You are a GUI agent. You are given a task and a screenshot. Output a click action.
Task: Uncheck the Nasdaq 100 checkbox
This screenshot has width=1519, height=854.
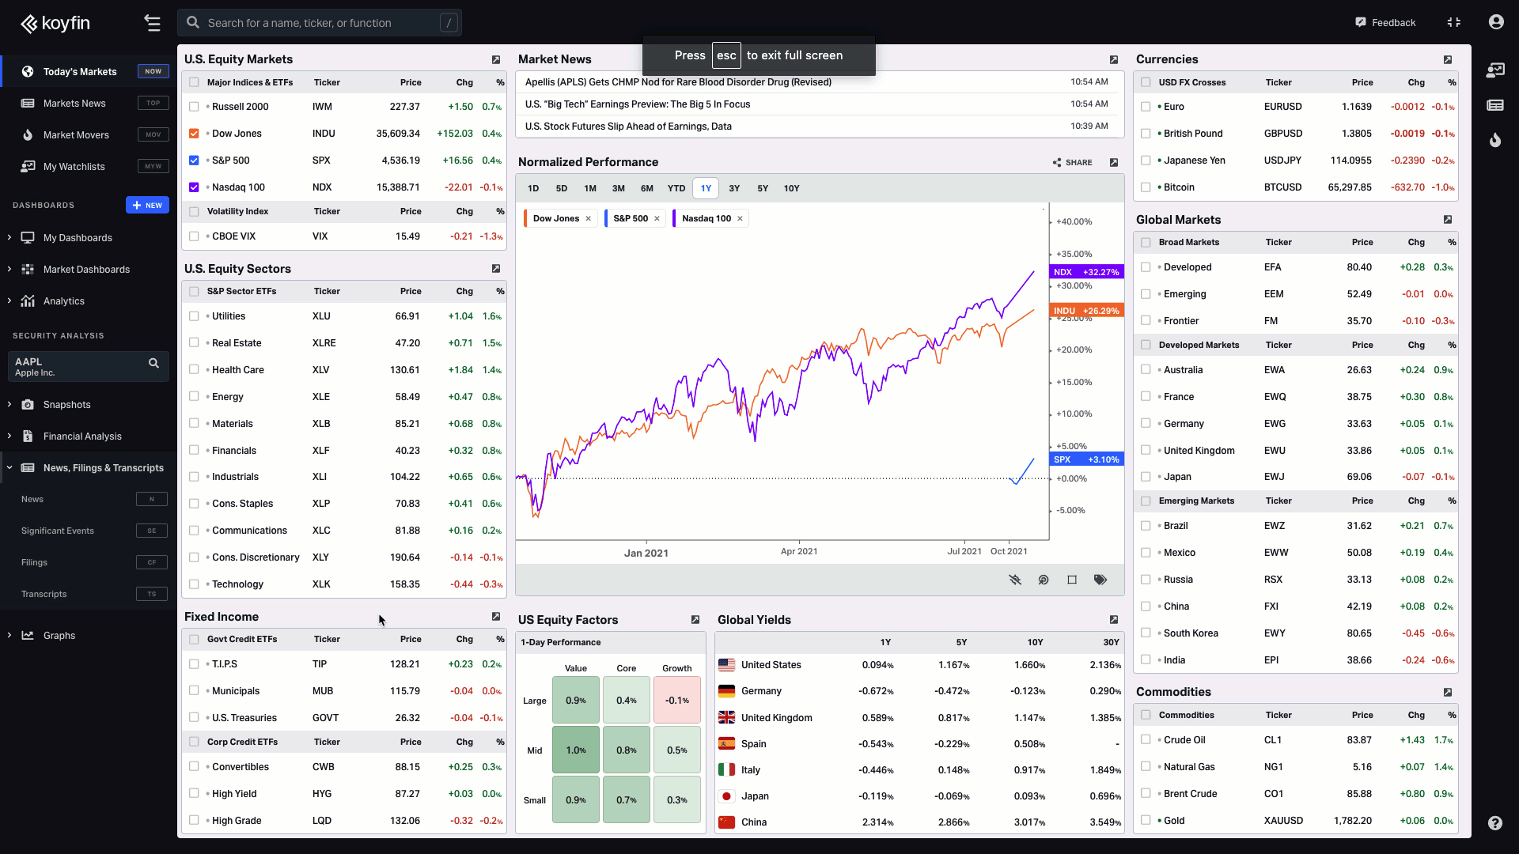pos(194,187)
